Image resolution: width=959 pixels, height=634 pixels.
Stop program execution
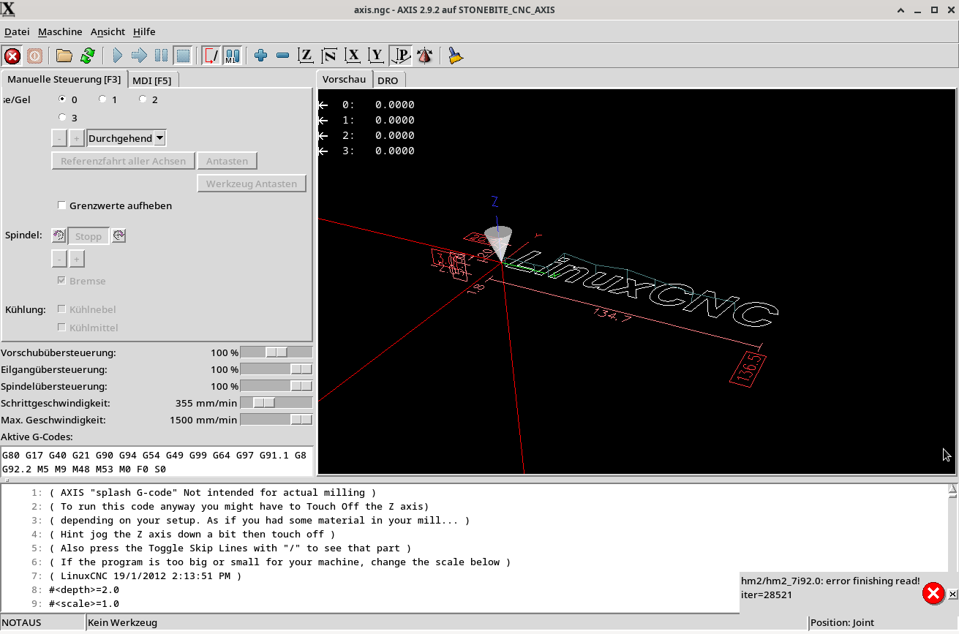coord(183,56)
